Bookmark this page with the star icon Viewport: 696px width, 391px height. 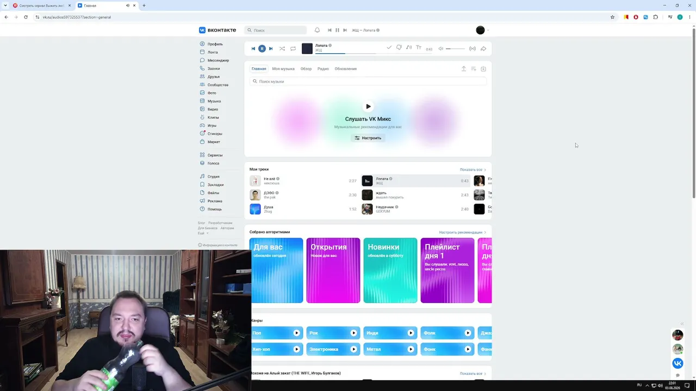pyautogui.click(x=612, y=17)
